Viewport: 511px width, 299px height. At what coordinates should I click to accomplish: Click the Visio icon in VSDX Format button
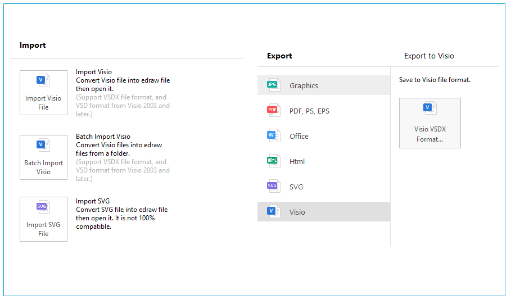(x=429, y=107)
